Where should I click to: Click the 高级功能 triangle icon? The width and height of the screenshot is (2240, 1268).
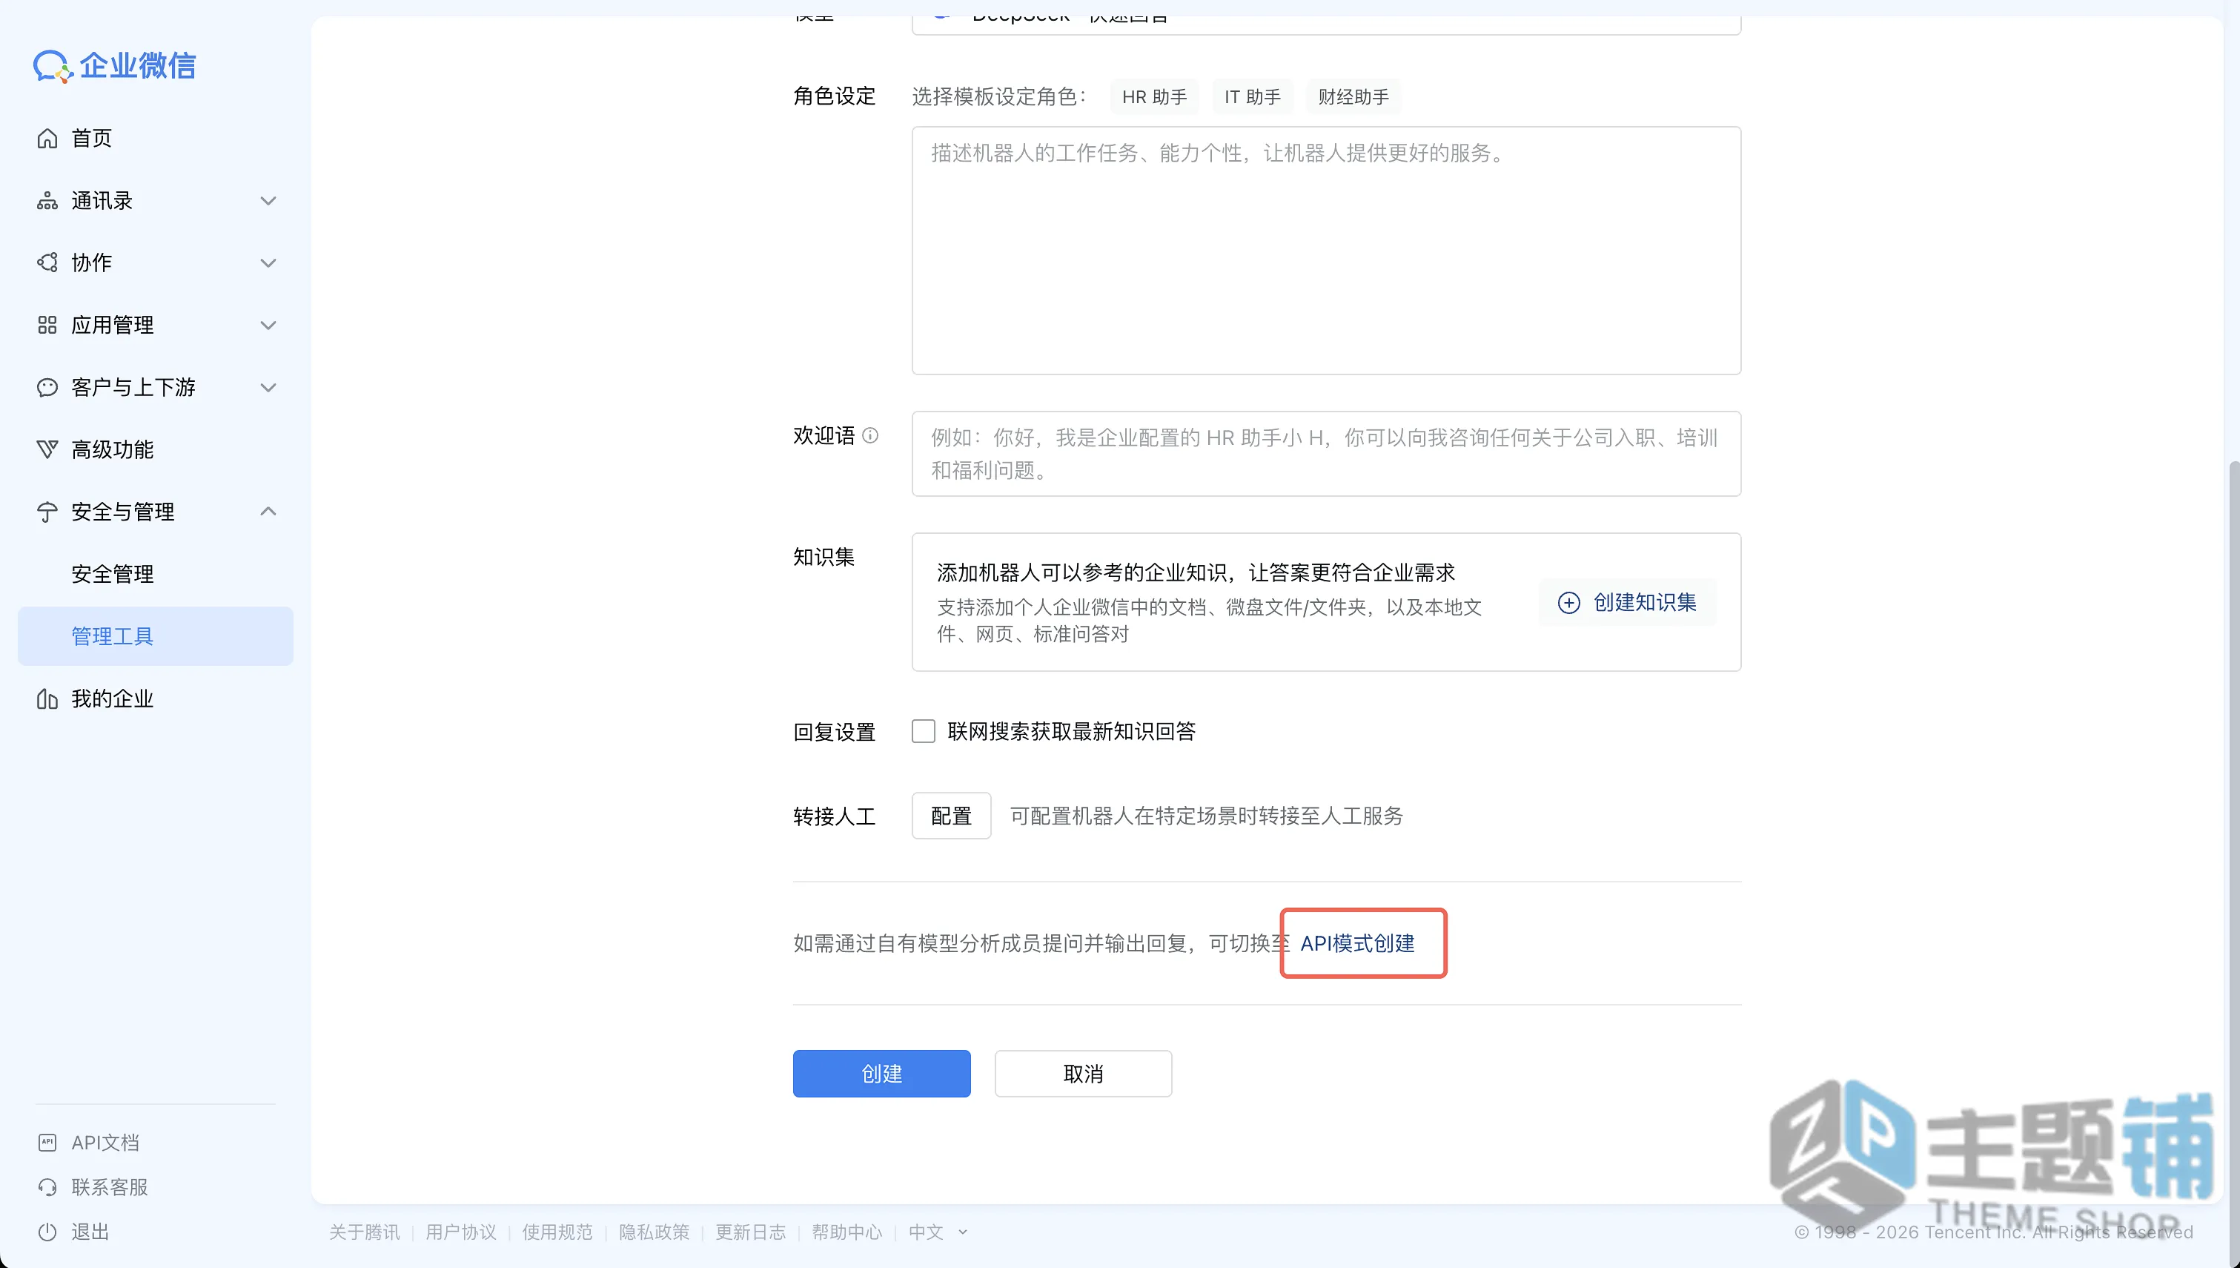pos(47,450)
